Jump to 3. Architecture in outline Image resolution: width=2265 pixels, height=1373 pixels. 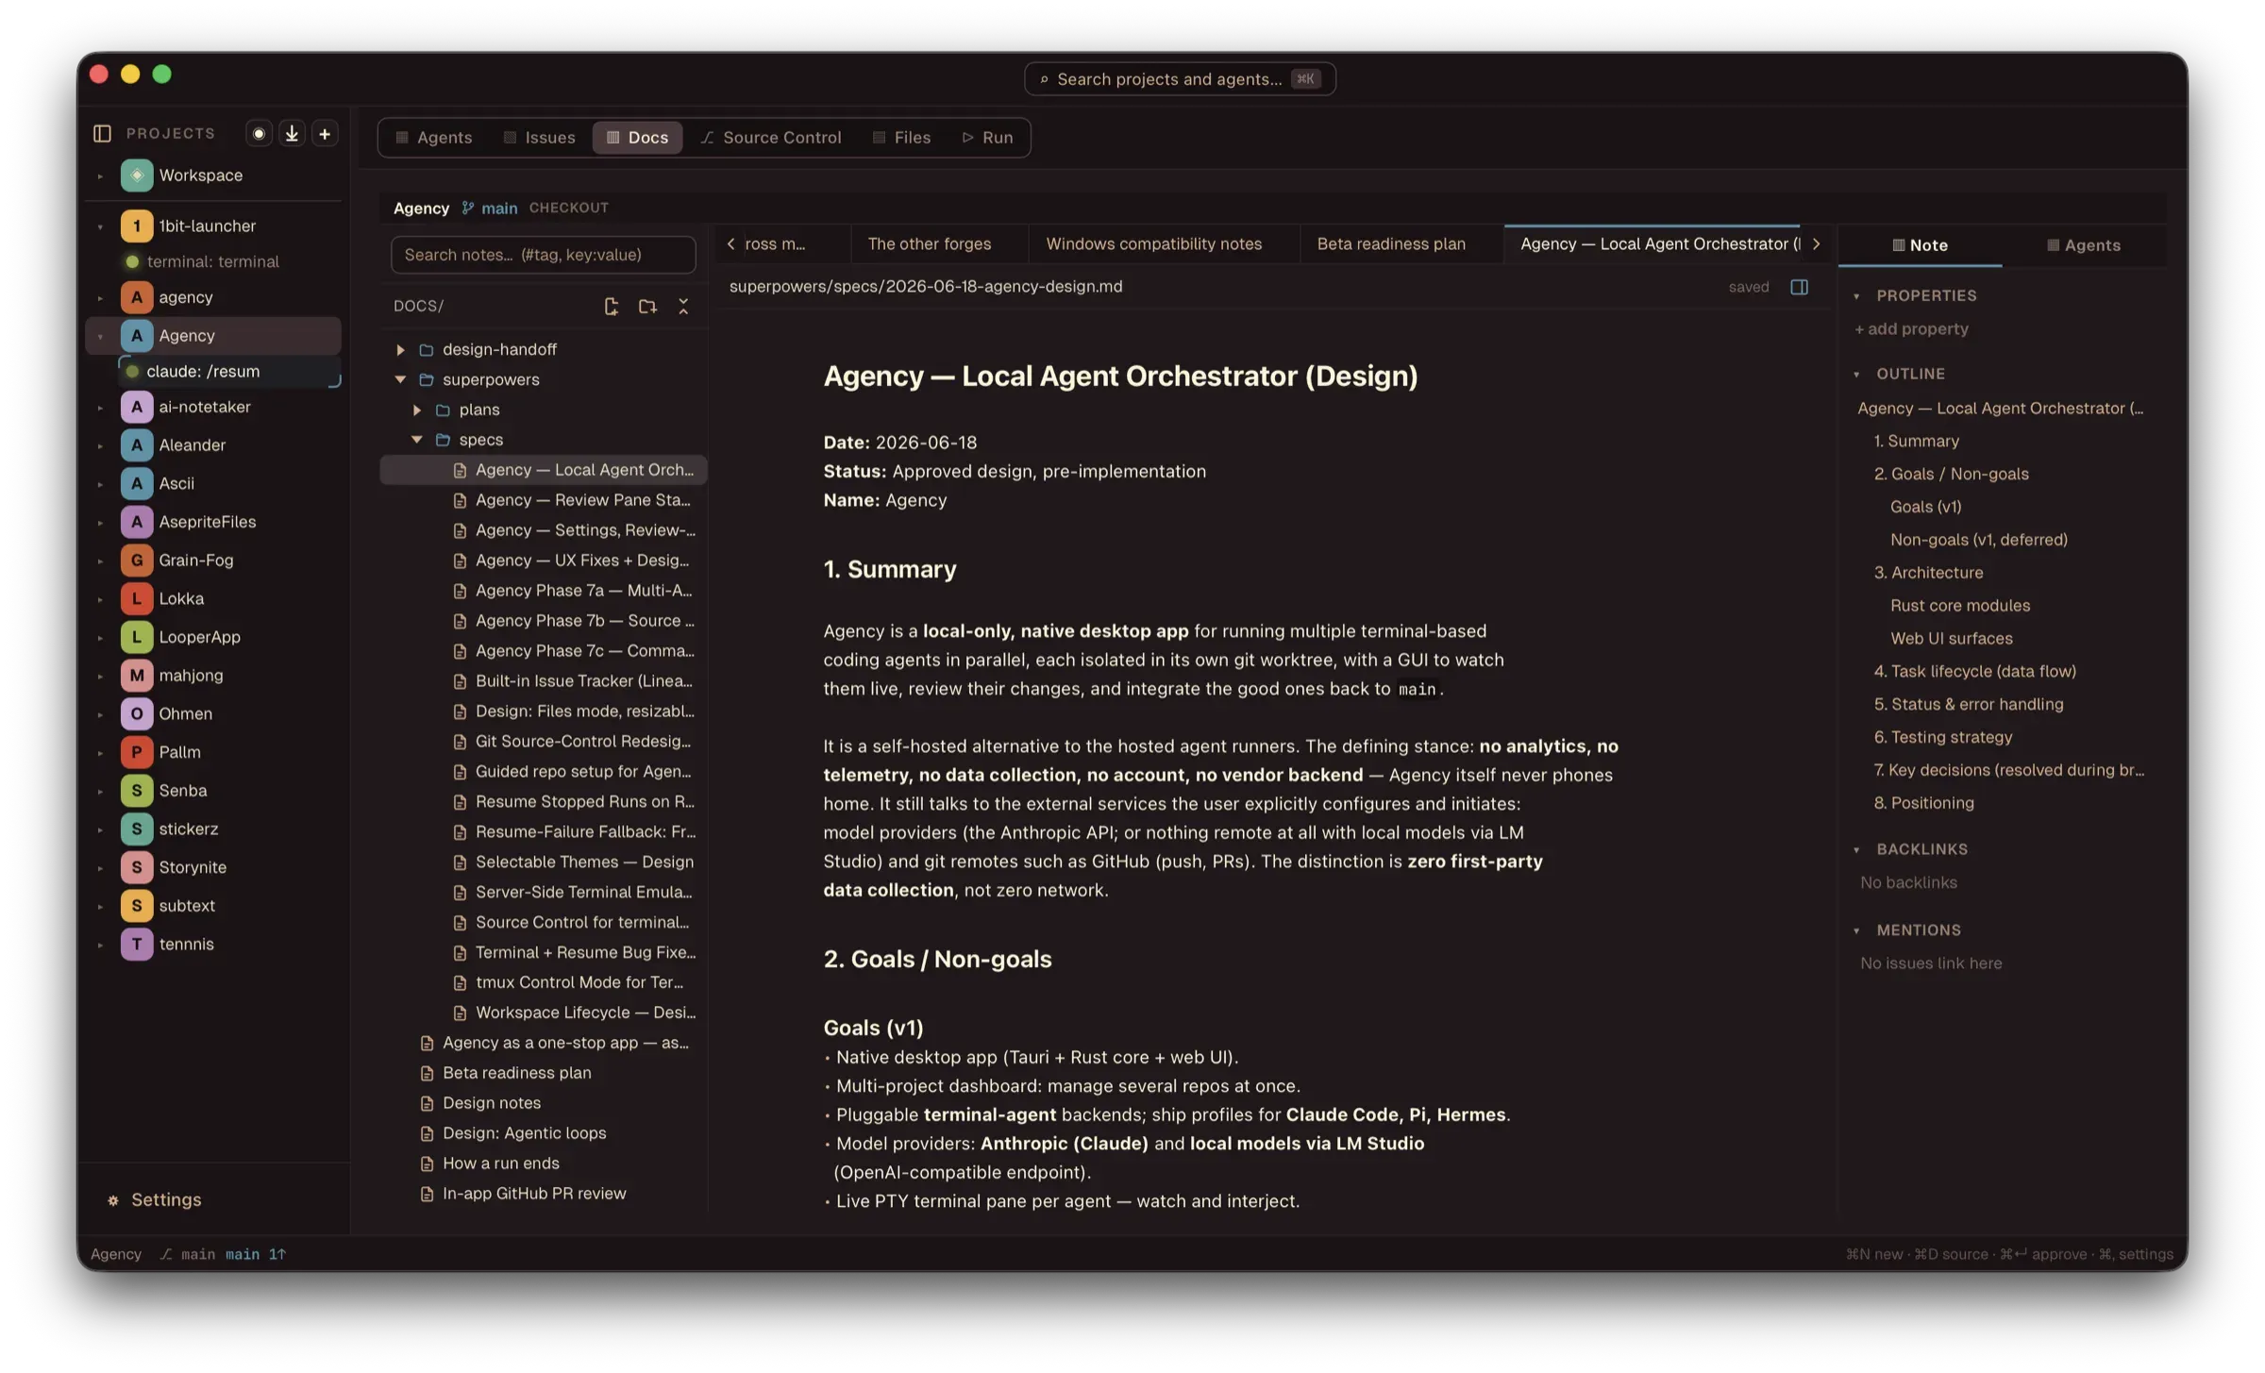click(1928, 572)
